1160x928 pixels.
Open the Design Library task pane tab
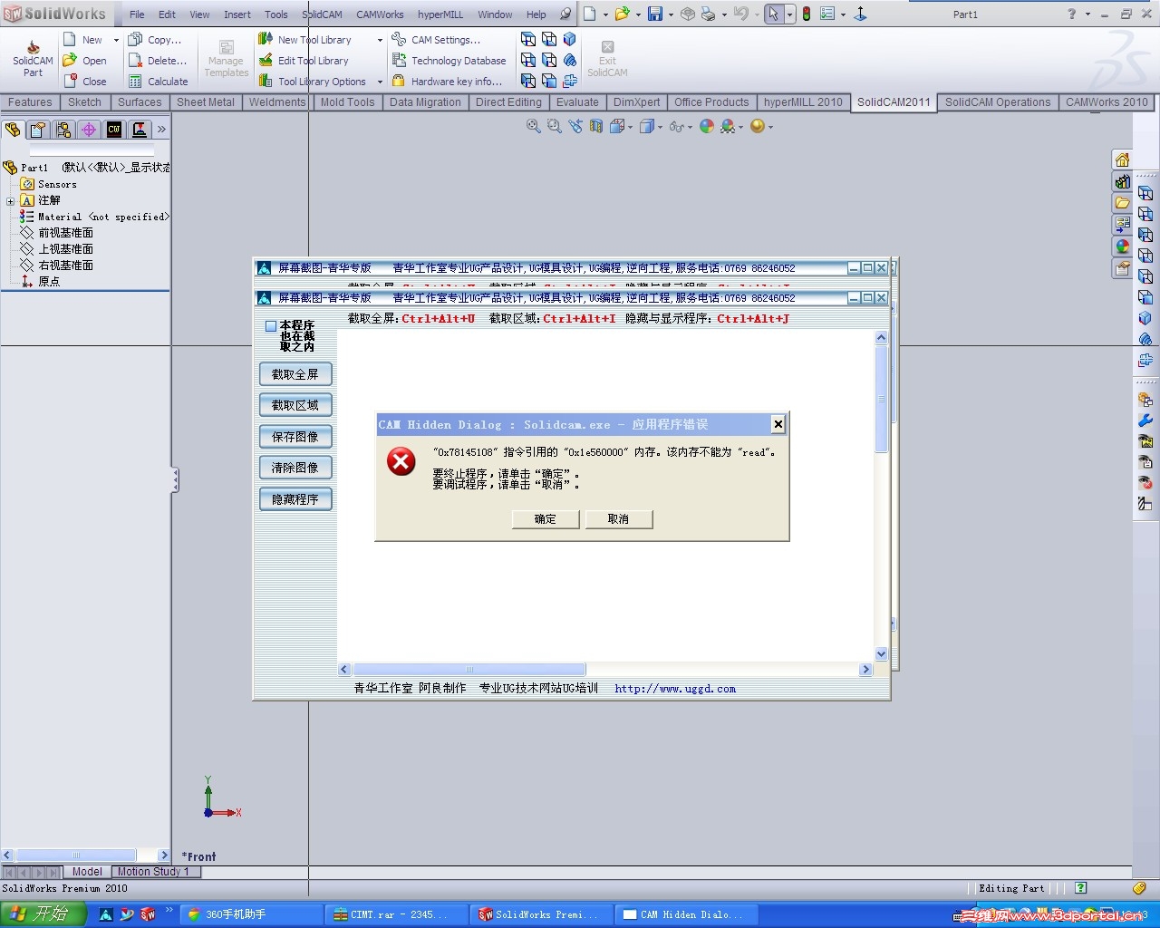[x=1122, y=181]
